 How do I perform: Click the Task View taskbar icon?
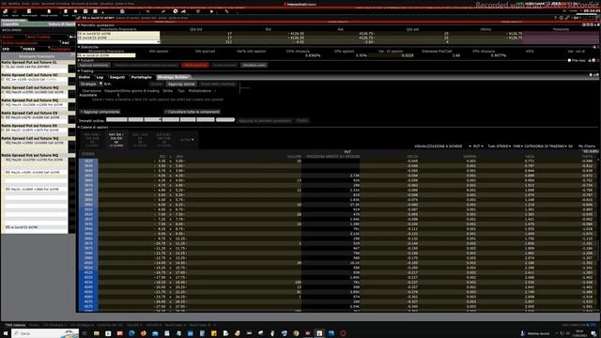(85, 333)
